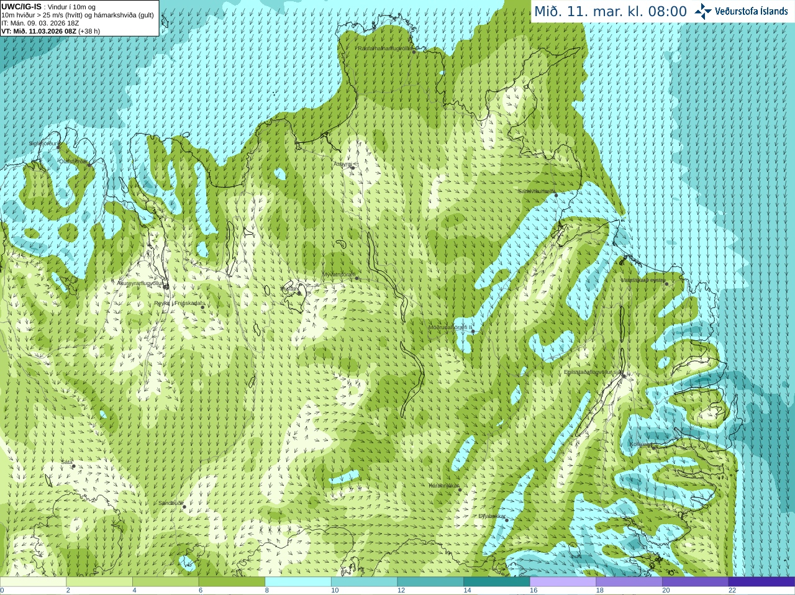Image resolution: width=795 pixels, height=595 pixels.
Task: Select the 10–12 m/s legend color
Action: coord(365,582)
